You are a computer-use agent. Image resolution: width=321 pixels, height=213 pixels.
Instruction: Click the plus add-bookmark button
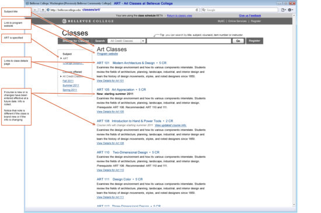(43, 10)
